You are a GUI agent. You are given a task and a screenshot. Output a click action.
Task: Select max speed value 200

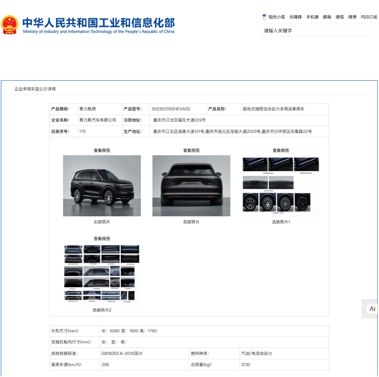105,365
